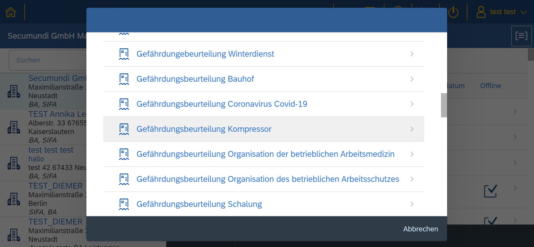Expand chevron for Gefährdungebeurteilung Winterdienst
534x247 pixels.
[412, 54]
